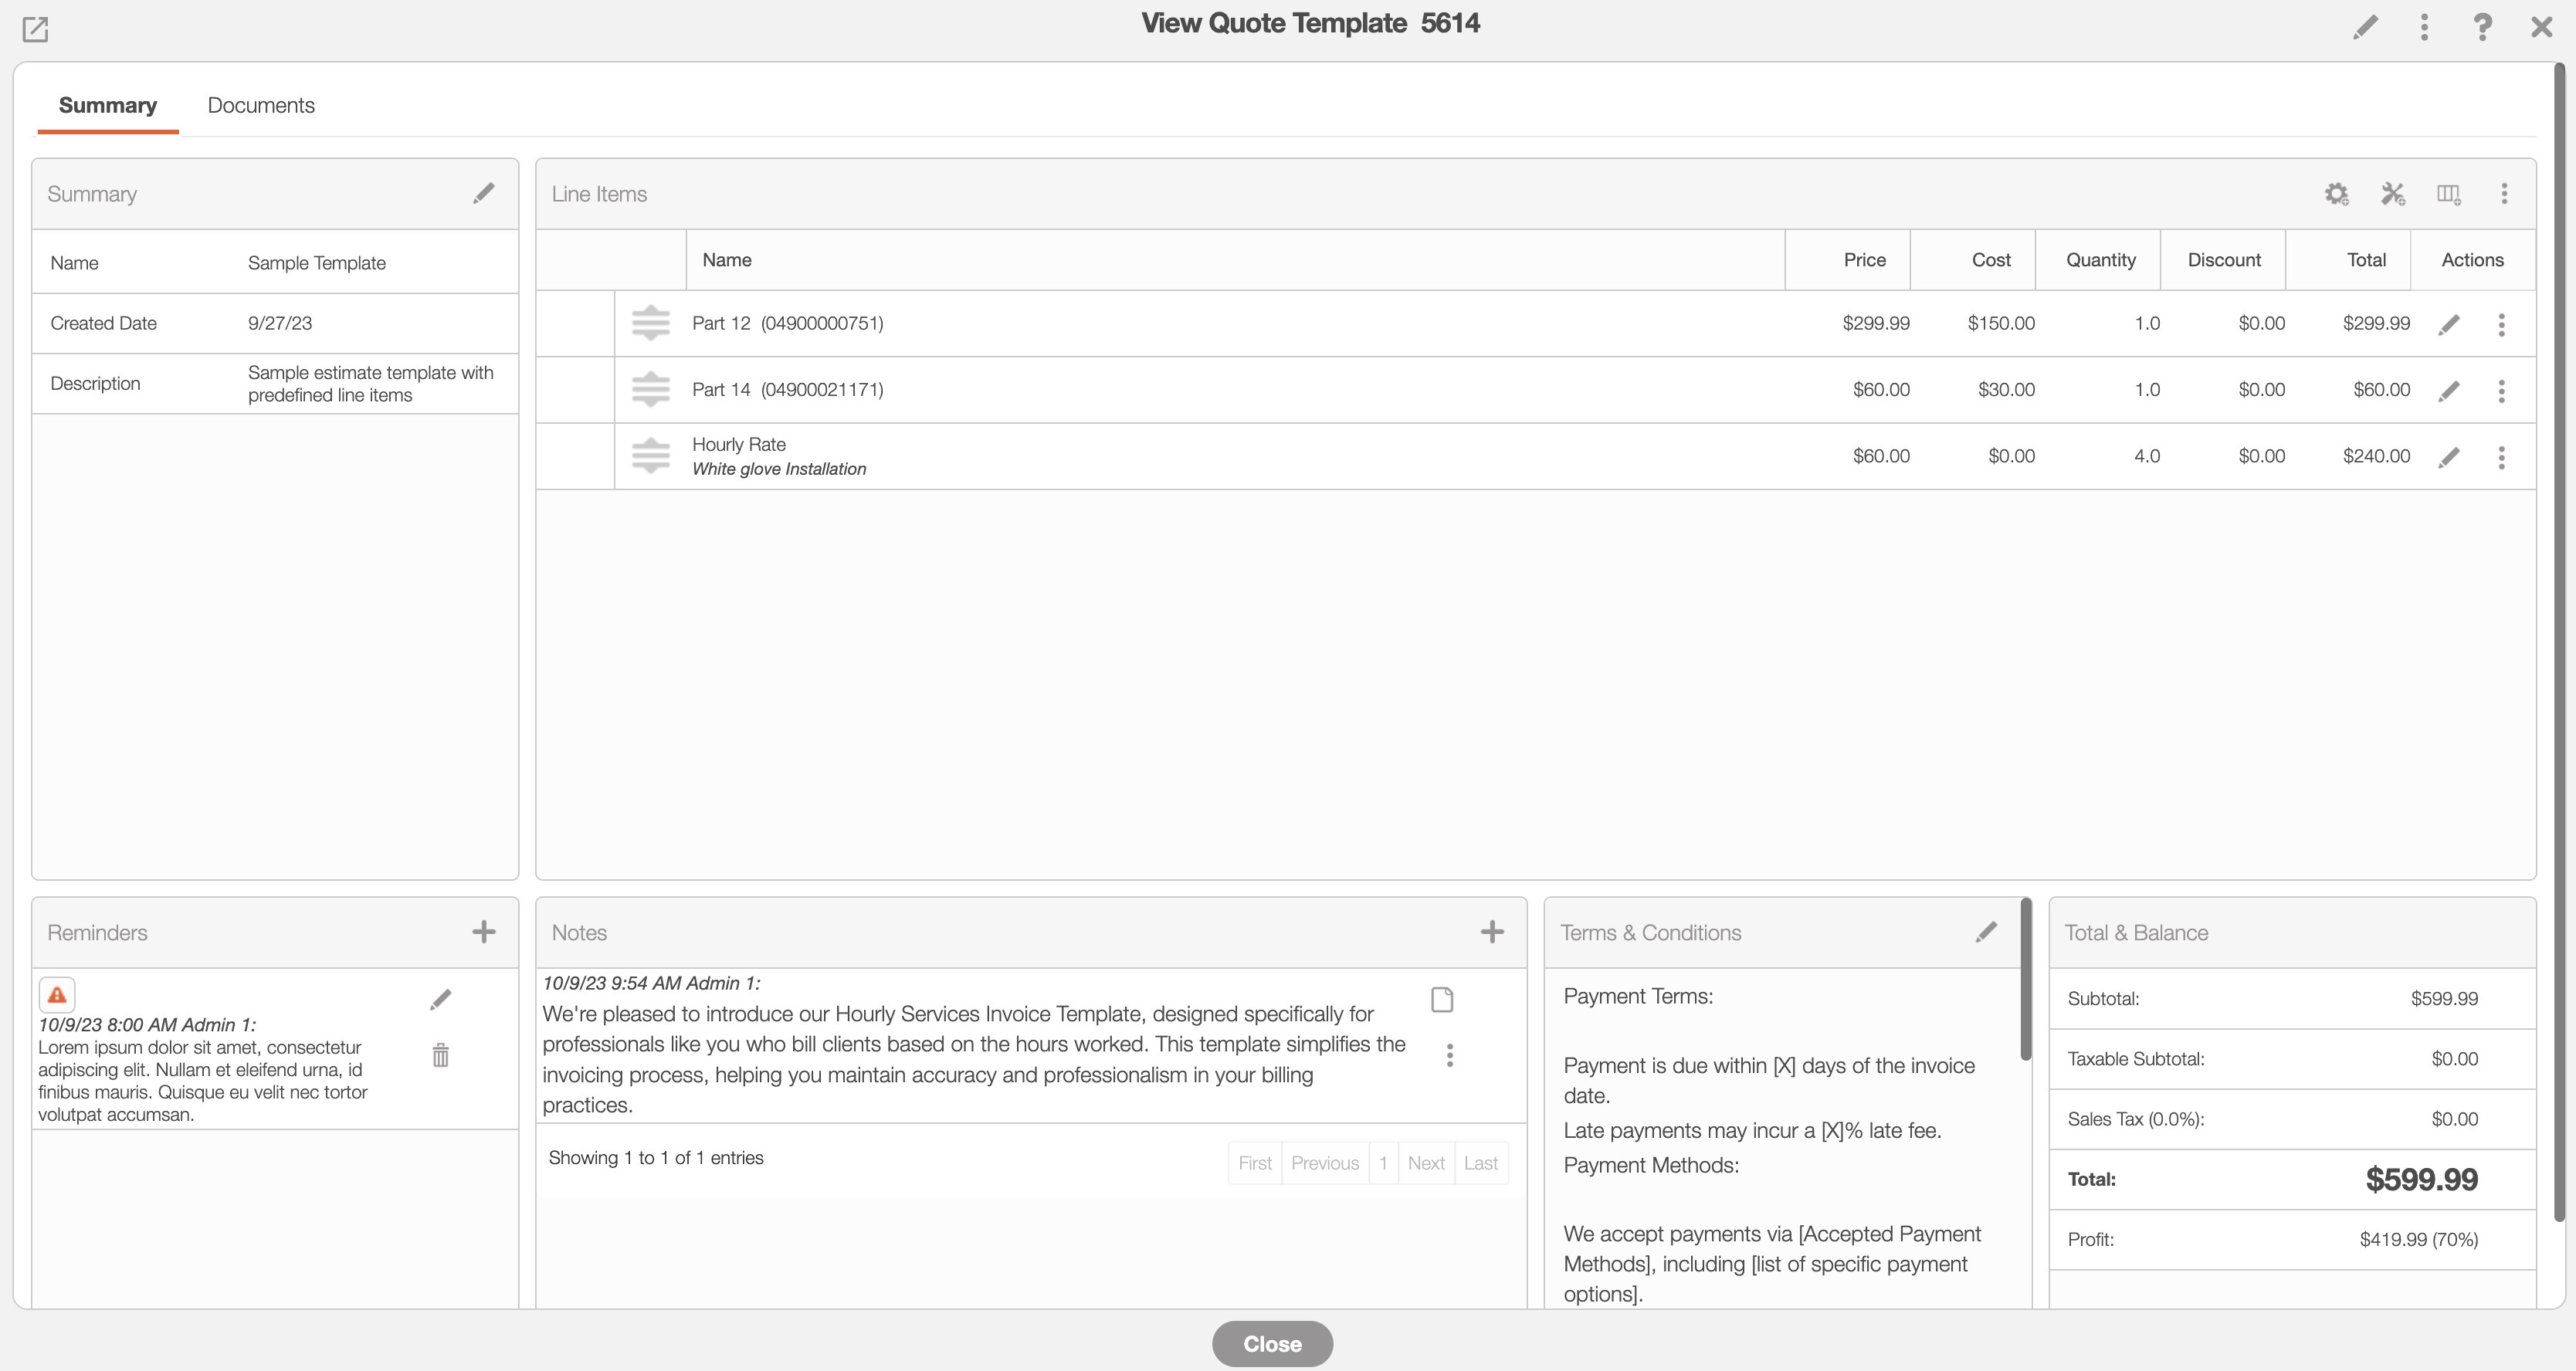This screenshot has width=2576, height=1371.
Task: Switch to the Documents tab
Action: tap(261, 105)
